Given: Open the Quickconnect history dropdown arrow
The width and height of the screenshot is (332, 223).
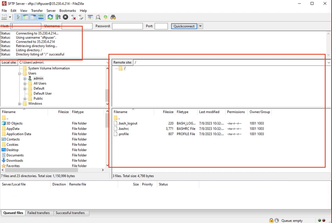Looking at the screenshot, I should click(x=201, y=26).
